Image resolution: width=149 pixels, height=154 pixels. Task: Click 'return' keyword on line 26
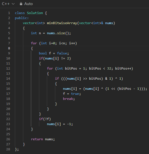37,139
